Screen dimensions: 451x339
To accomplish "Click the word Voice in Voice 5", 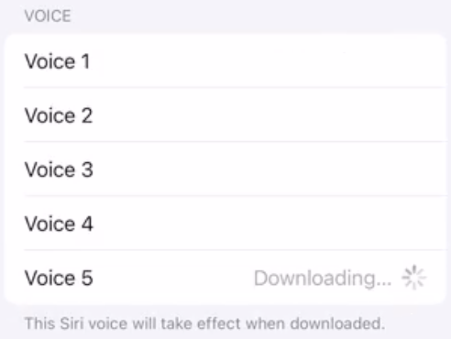I will (x=49, y=278).
